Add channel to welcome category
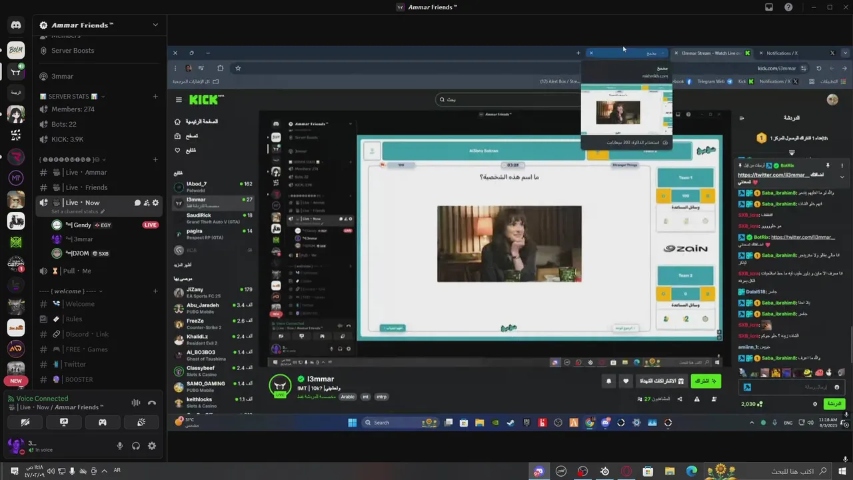The image size is (853, 480). click(155, 291)
